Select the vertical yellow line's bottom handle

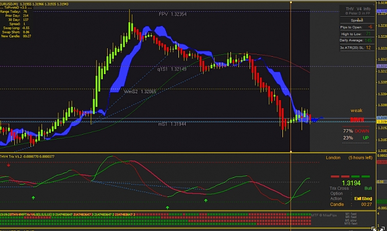(291, 152)
